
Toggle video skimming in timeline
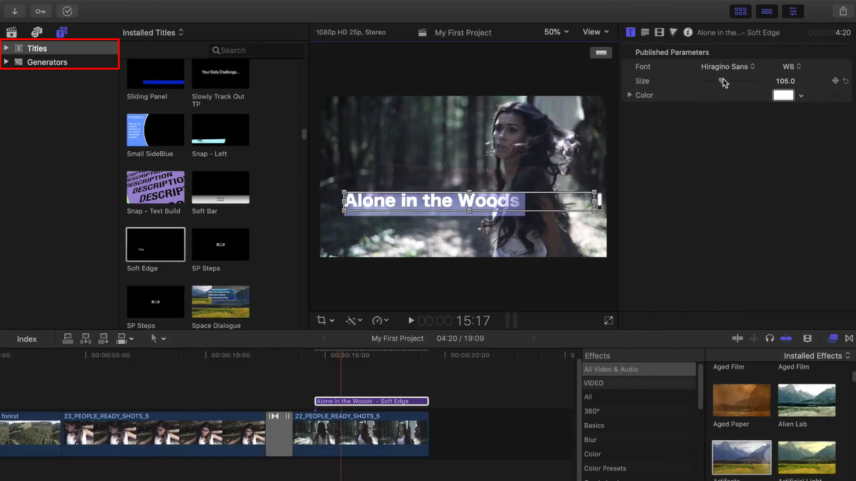(738, 339)
